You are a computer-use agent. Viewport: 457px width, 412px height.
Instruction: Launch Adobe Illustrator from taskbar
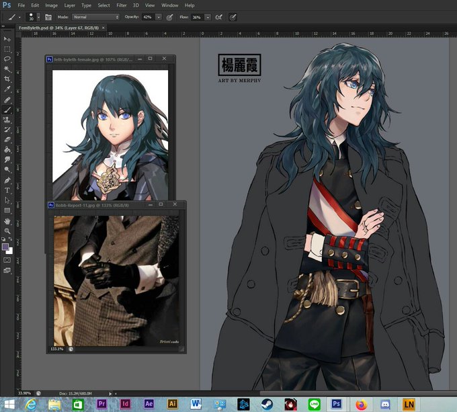click(x=172, y=404)
